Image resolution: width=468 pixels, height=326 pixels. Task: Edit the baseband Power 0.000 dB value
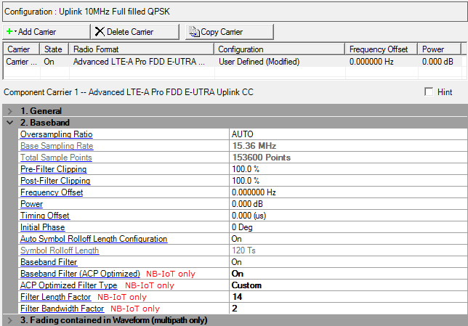point(348,204)
